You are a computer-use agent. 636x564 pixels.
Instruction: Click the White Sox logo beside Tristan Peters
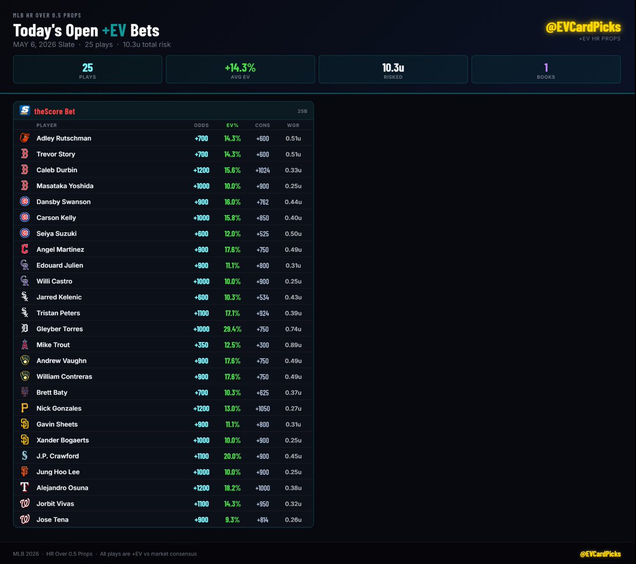coord(25,312)
